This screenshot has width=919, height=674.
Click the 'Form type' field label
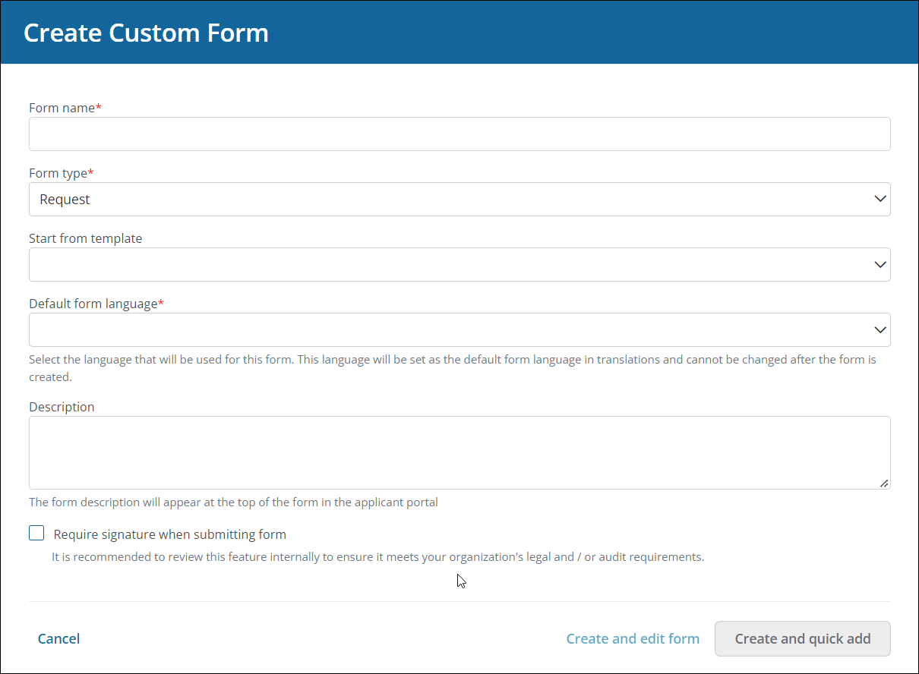point(58,173)
